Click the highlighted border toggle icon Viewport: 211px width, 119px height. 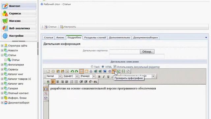(x=81, y=71)
